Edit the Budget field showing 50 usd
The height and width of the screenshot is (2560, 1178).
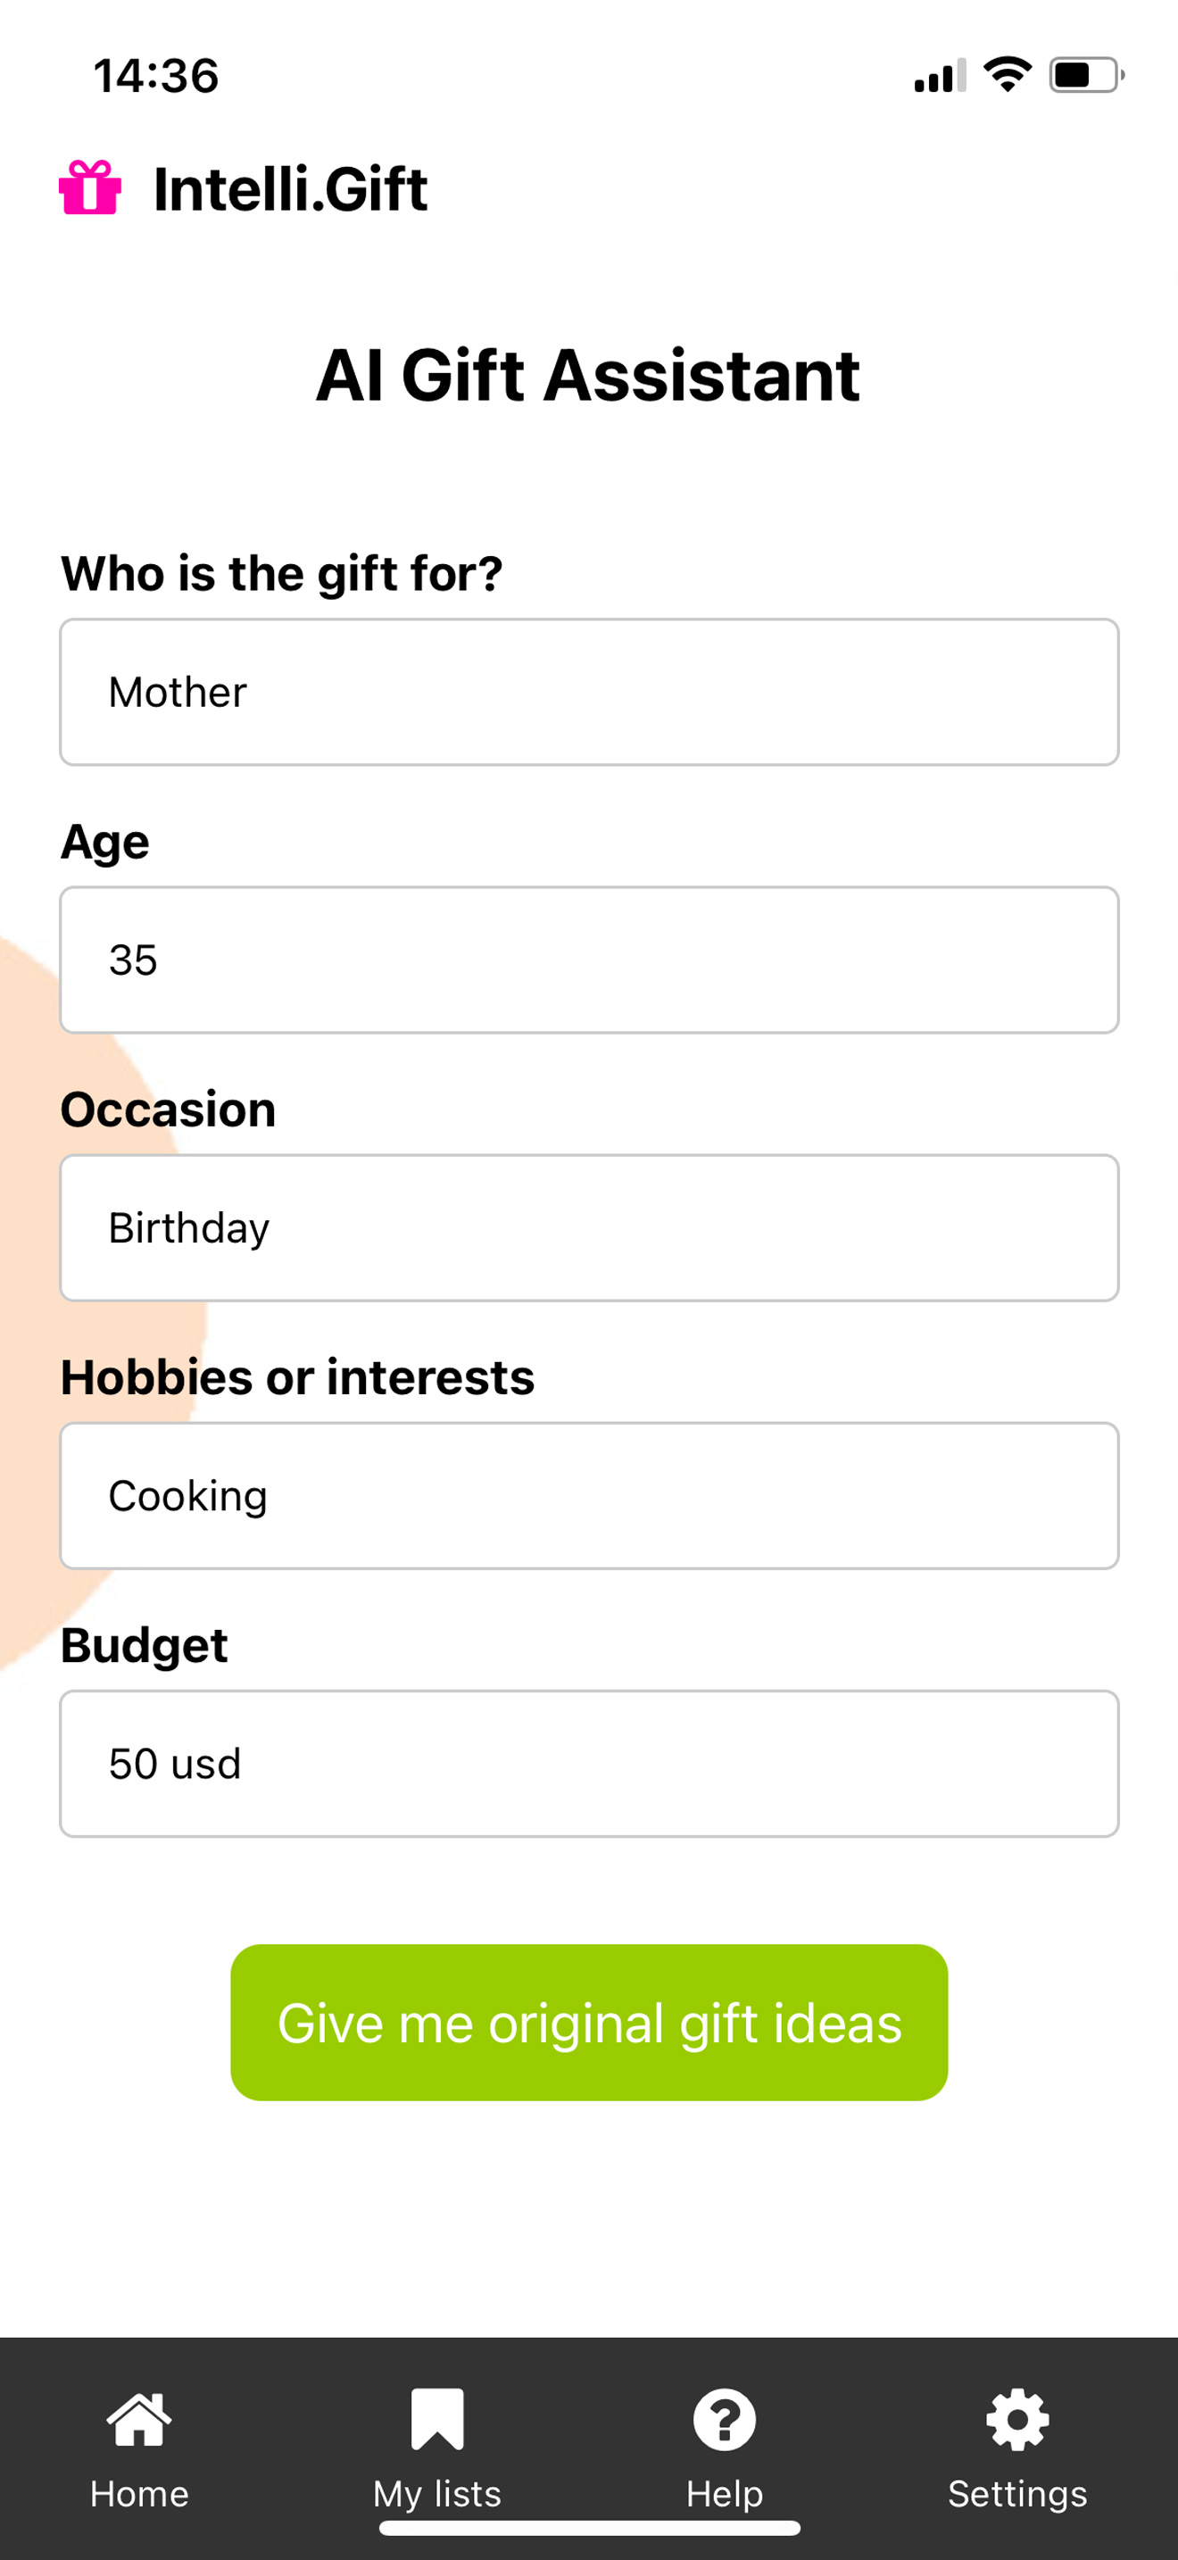point(589,1763)
